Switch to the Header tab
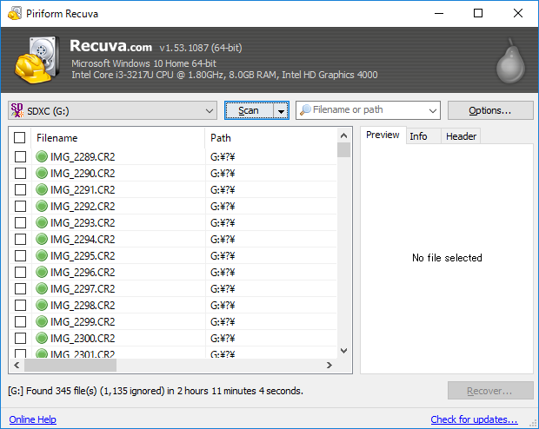The width and height of the screenshot is (539, 429). 461,136
